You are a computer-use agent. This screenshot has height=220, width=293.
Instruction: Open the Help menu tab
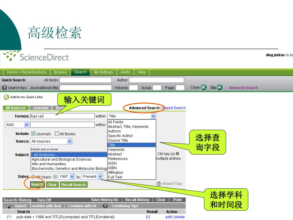coord(141,72)
